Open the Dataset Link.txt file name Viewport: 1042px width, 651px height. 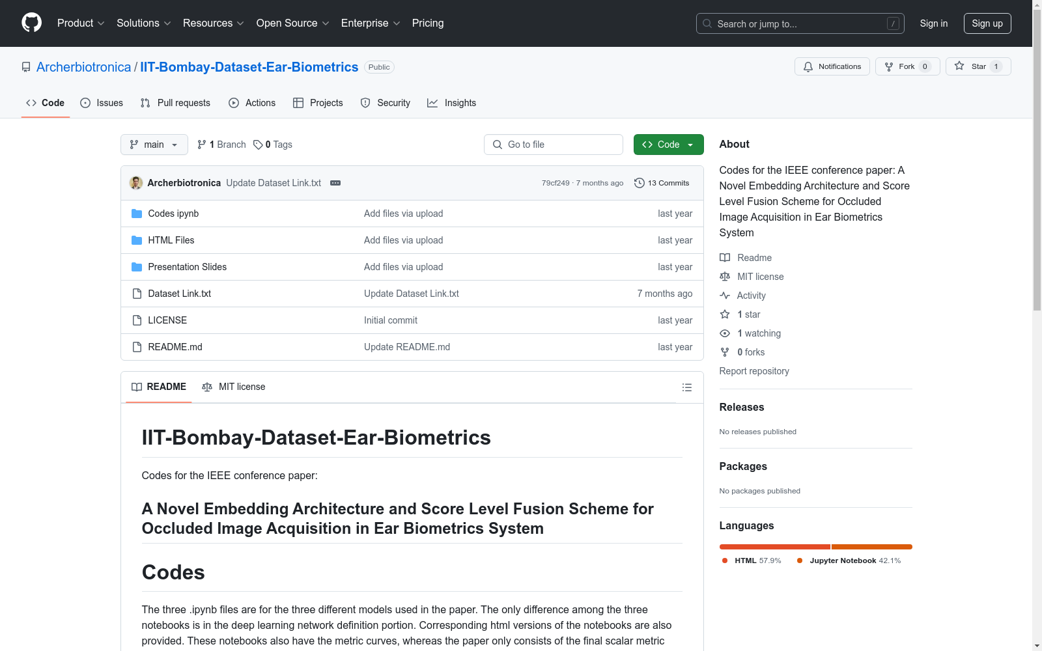(x=180, y=294)
